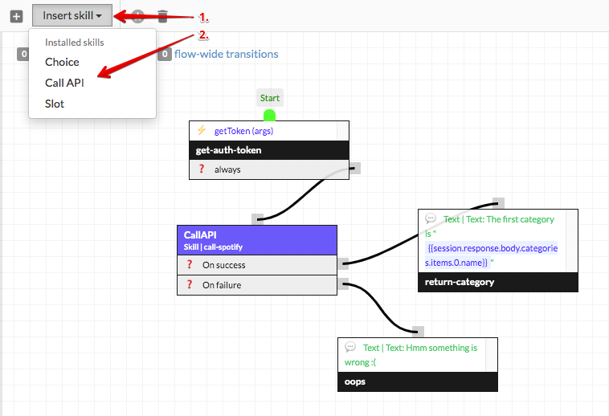Viewport: 609px width, 416px height.
Task: Click the lightning icon on getToken action
Action: (x=201, y=130)
